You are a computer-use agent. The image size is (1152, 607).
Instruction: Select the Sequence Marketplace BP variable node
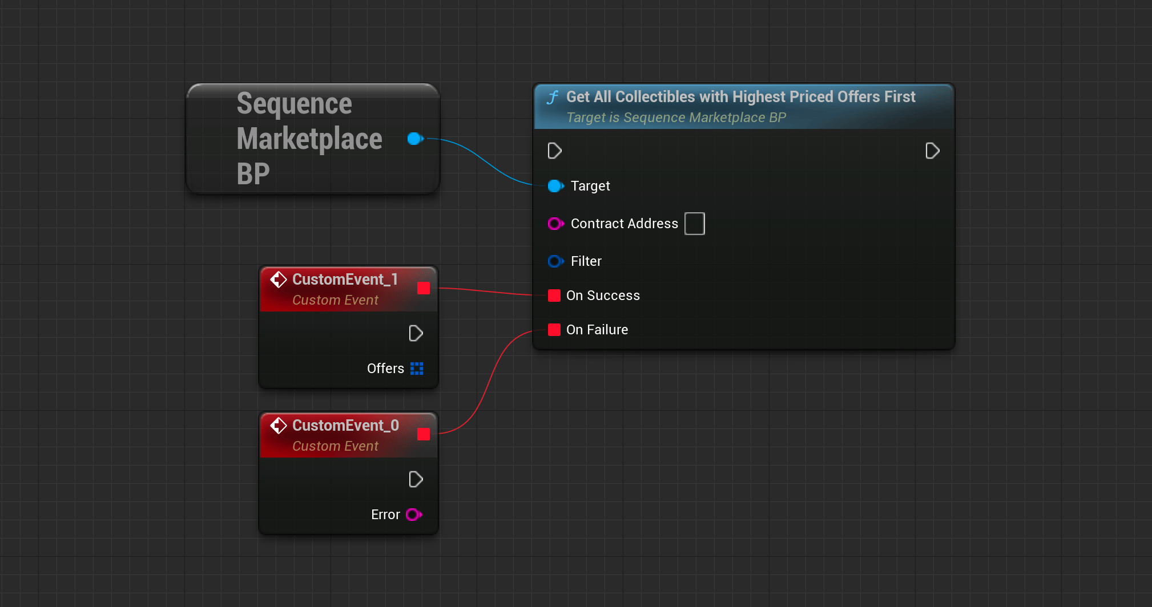[x=313, y=139]
